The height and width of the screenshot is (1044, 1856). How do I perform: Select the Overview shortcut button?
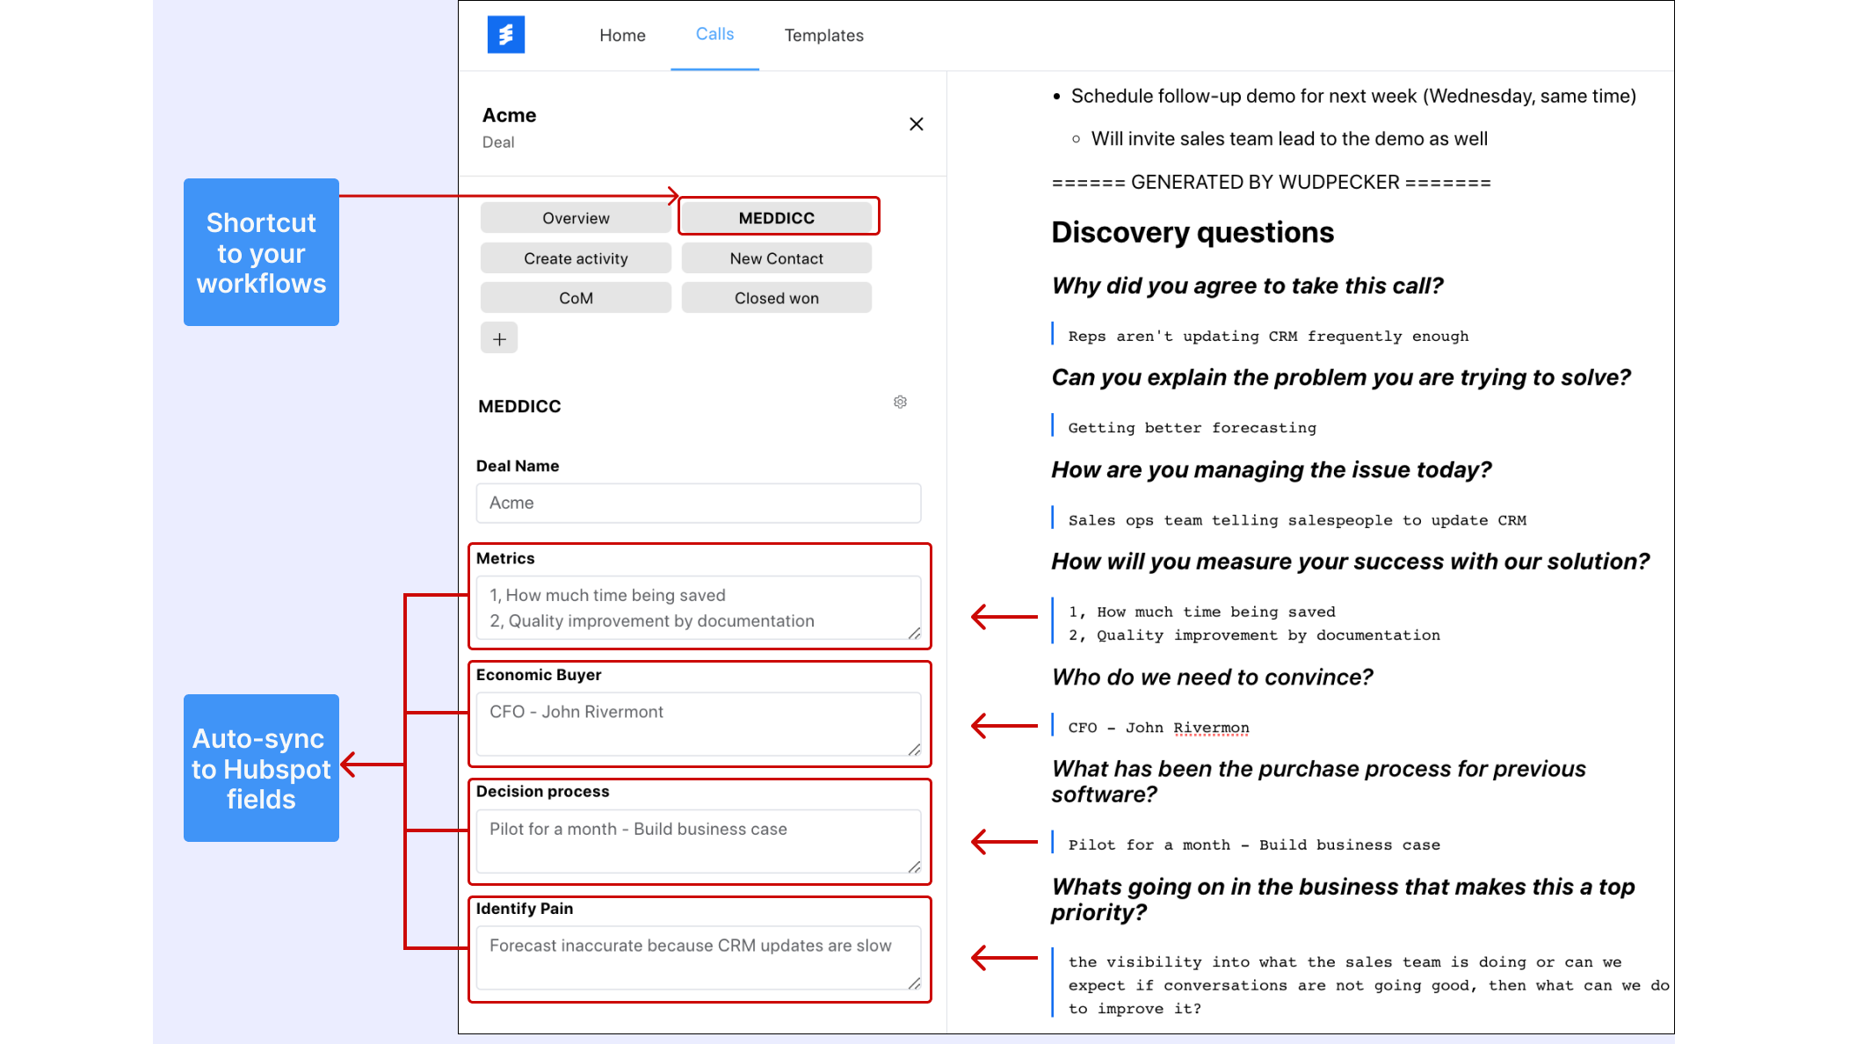coord(576,218)
